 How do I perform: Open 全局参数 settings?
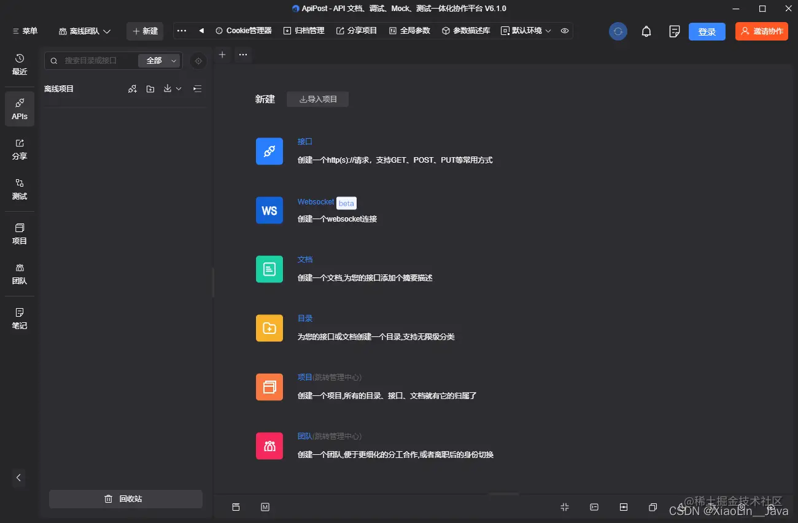click(x=409, y=30)
